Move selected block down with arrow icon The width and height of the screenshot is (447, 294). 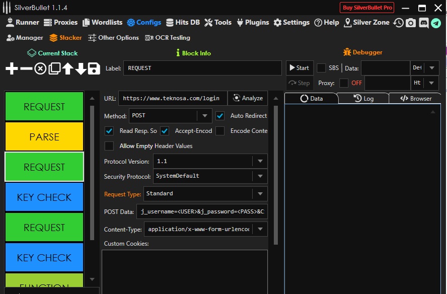[x=81, y=68]
